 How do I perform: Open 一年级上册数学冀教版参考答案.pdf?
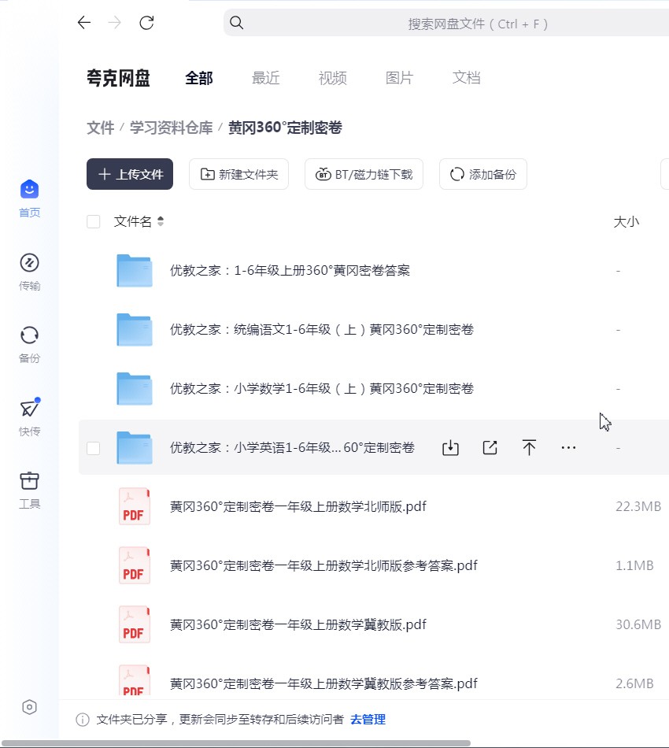pyautogui.click(x=323, y=684)
